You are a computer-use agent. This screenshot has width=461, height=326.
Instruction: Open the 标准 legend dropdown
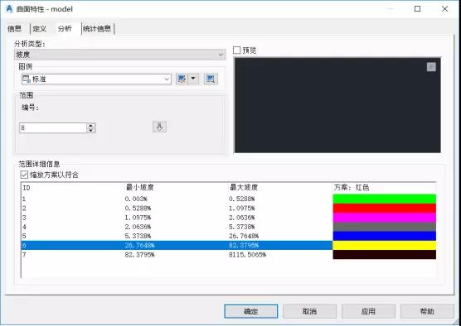click(96, 79)
